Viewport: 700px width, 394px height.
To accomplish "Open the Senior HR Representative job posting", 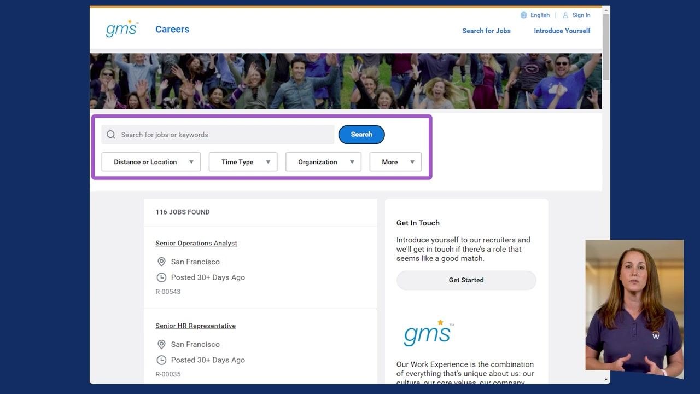I will pos(195,326).
